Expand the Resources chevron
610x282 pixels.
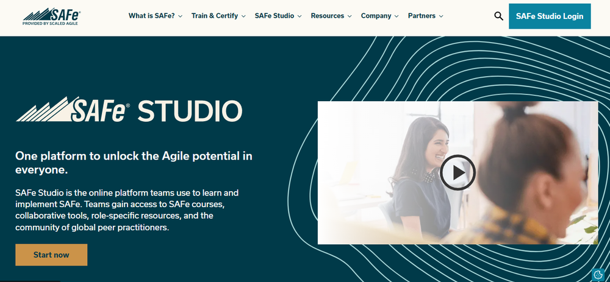(350, 16)
